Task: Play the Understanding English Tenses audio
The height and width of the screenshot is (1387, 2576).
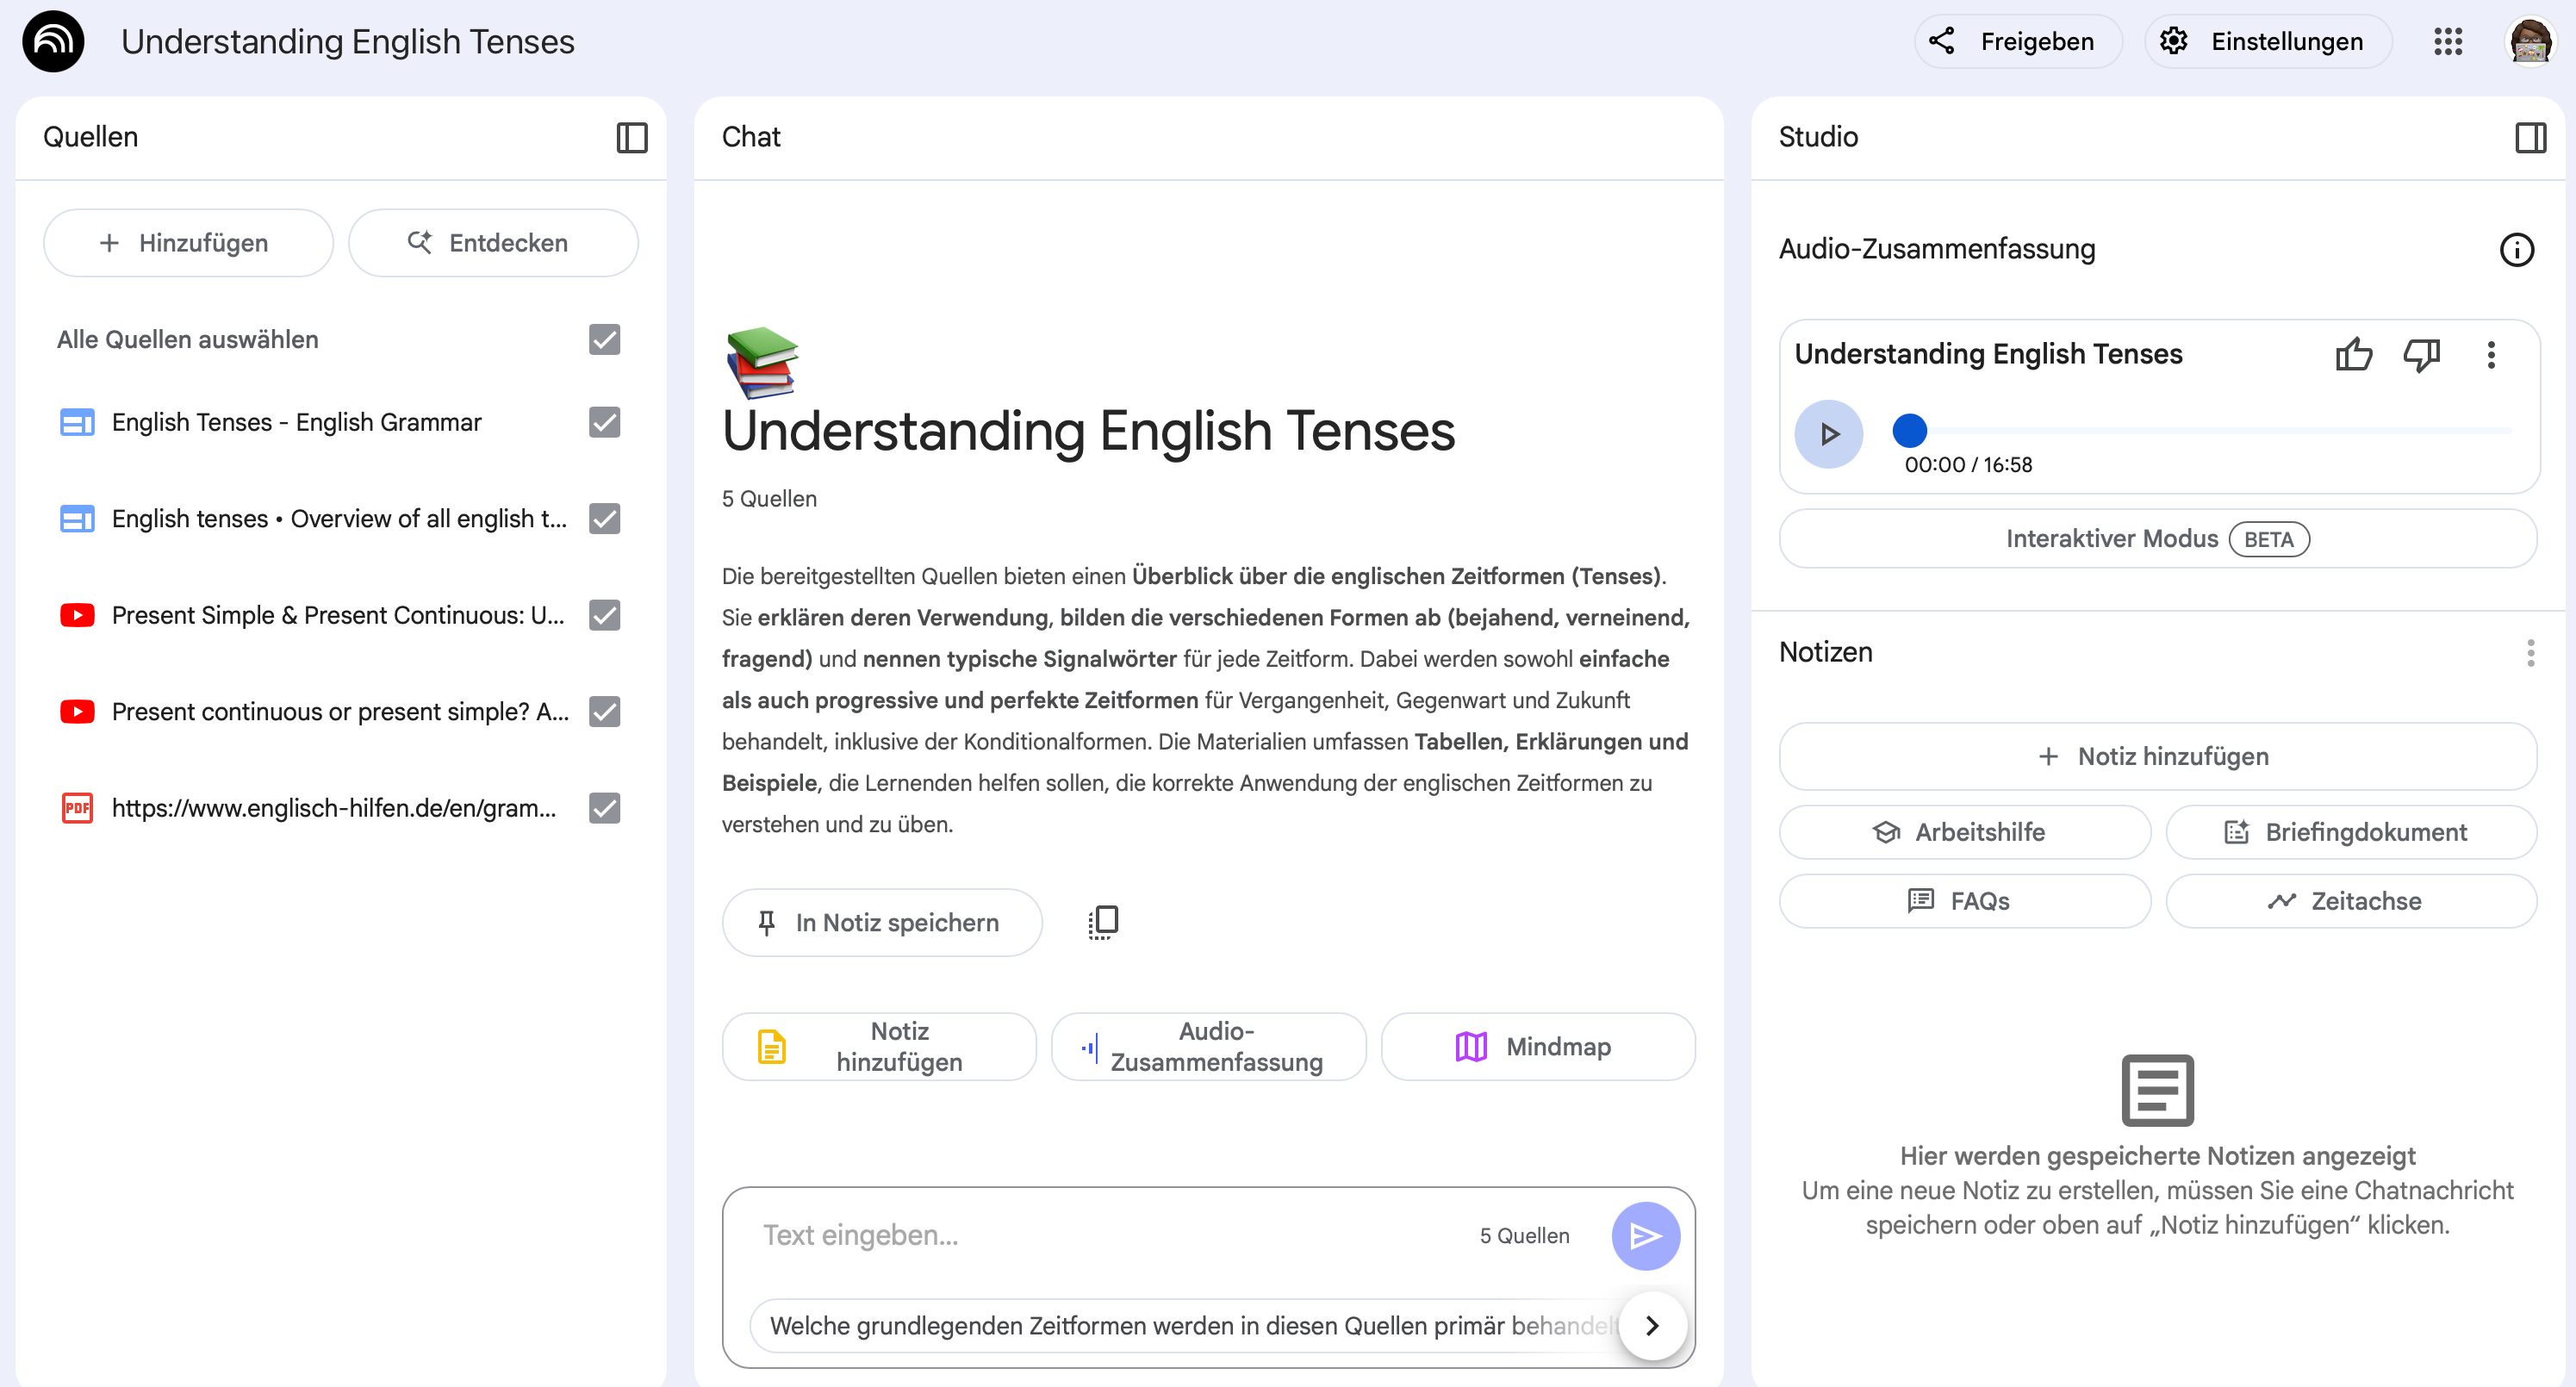Action: 1828,434
